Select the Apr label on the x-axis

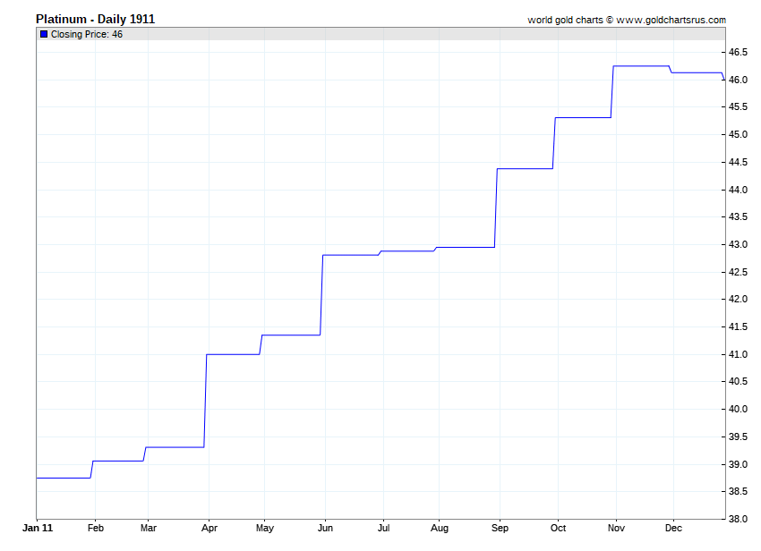[208, 529]
